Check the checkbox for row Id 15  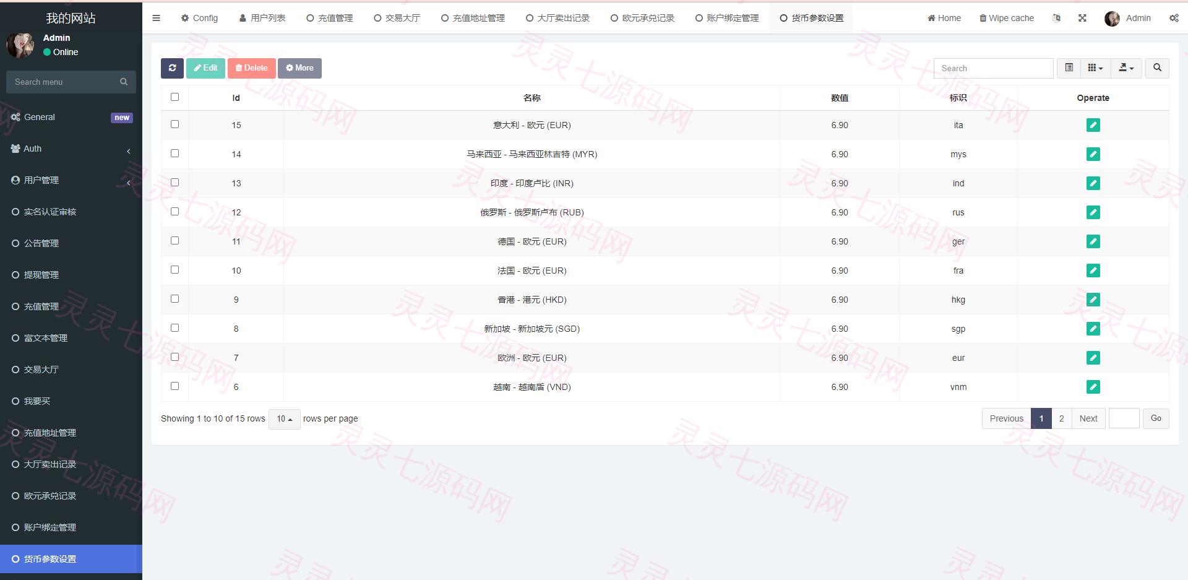174,124
